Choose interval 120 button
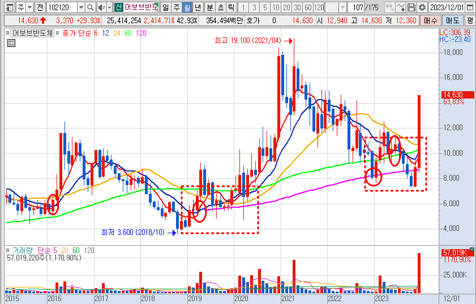The image size is (476, 304). tap(319, 7)
